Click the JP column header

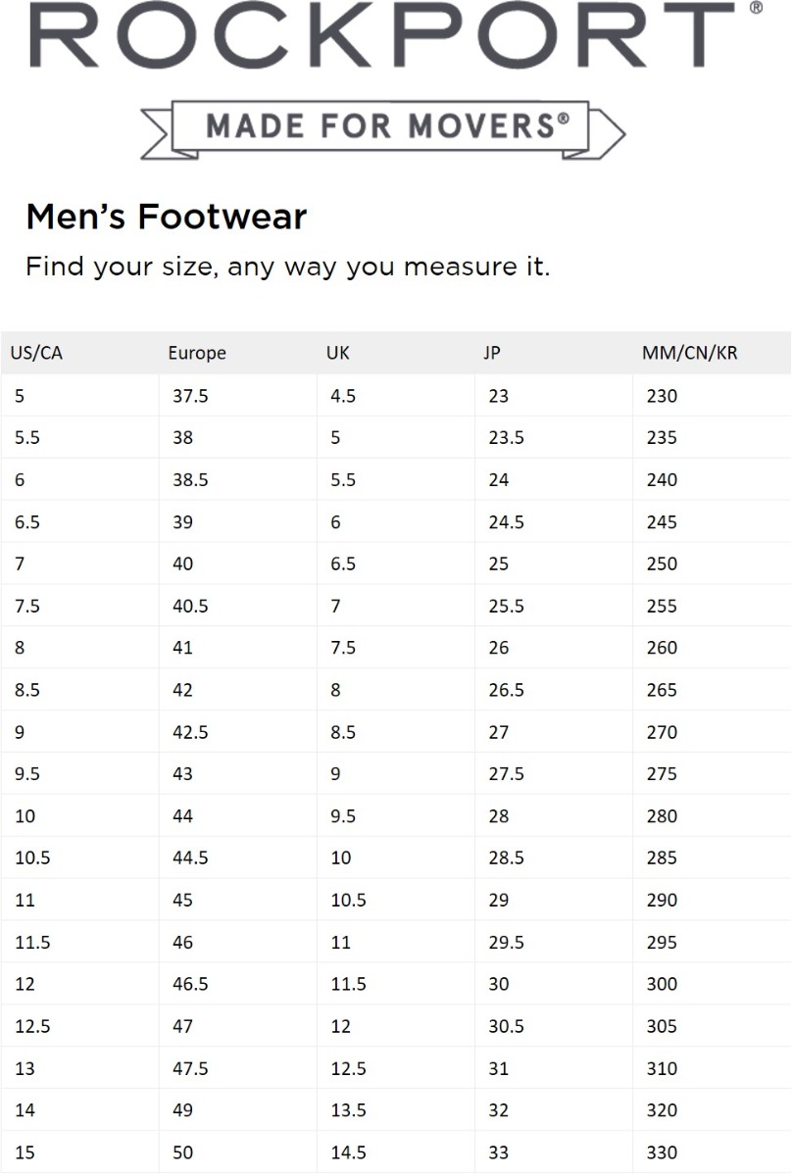click(x=492, y=353)
